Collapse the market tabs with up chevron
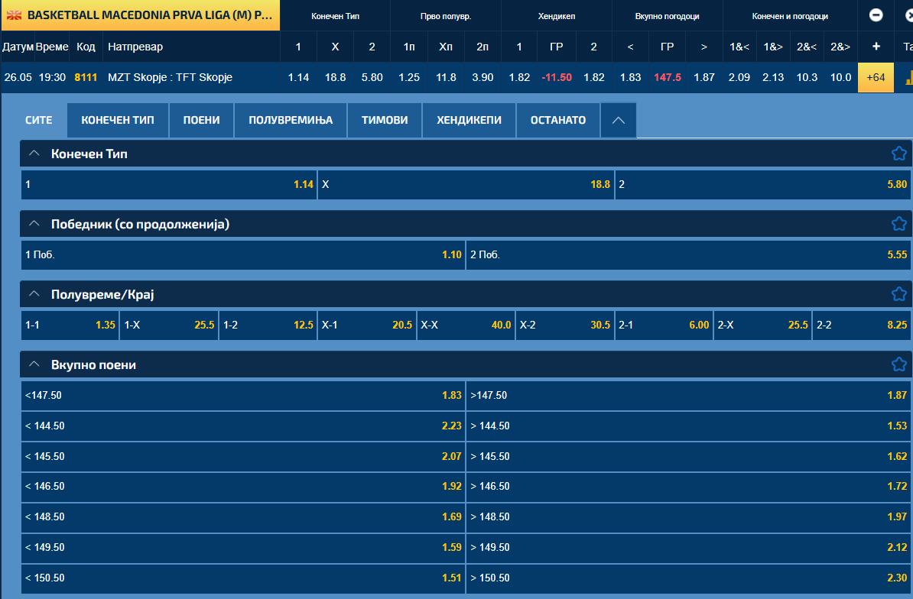This screenshot has height=599, width=913. coord(619,121)
